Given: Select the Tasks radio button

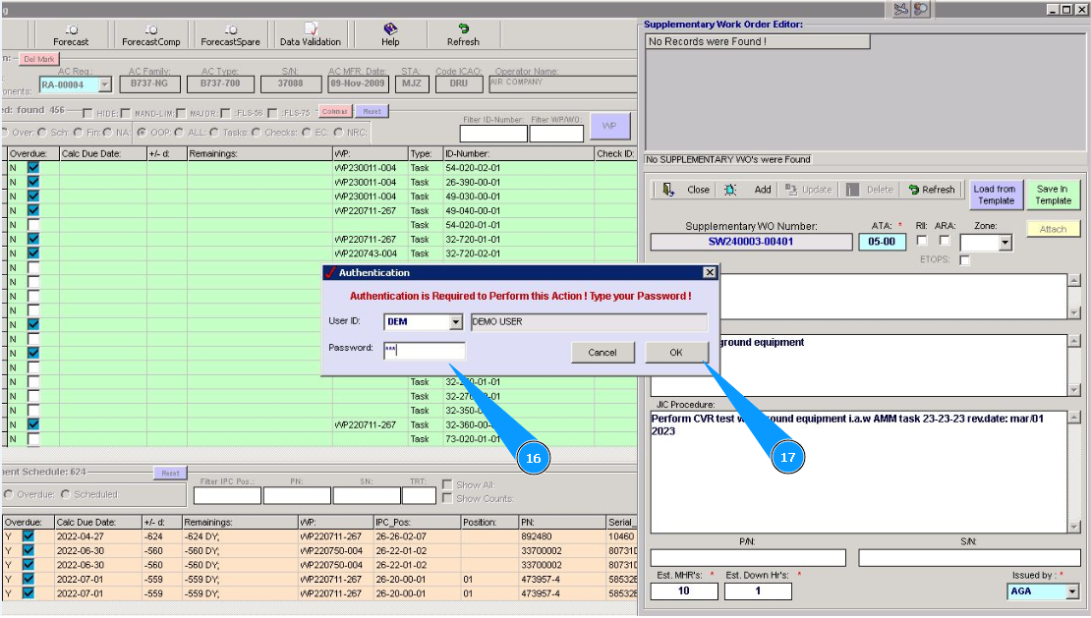Looking at the screenshot, I should 214,133.
